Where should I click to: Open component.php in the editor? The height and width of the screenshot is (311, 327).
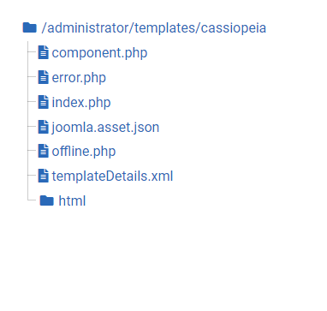(x=99, y=53)
